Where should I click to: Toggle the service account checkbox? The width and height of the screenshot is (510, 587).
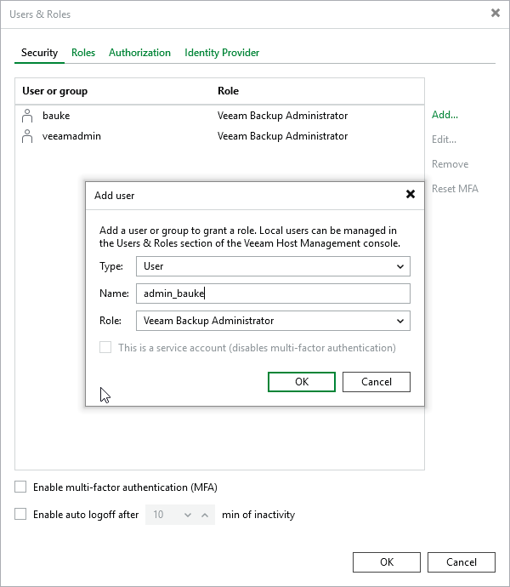click(x=105, y=347)
